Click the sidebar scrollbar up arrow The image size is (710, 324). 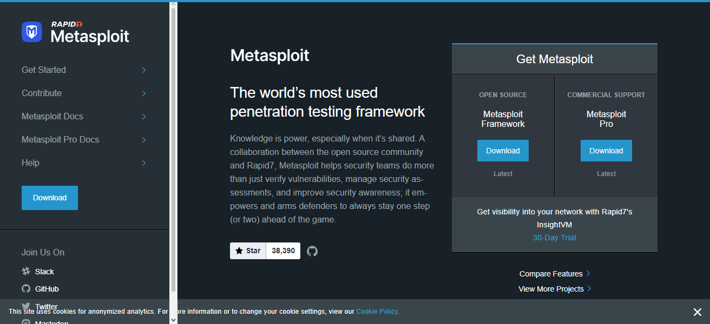(173, 5)
